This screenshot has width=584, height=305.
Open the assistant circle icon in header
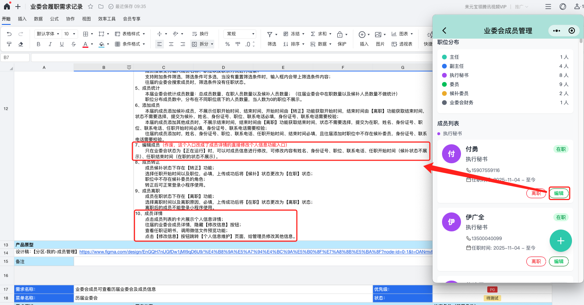563,7
